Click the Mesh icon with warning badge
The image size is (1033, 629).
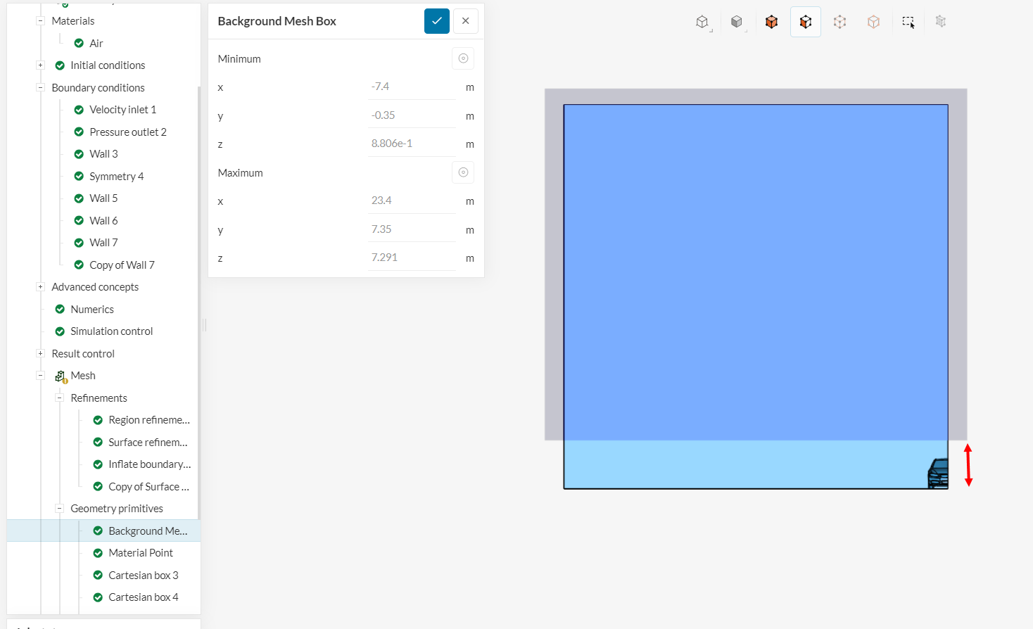(x=61, y=376)
